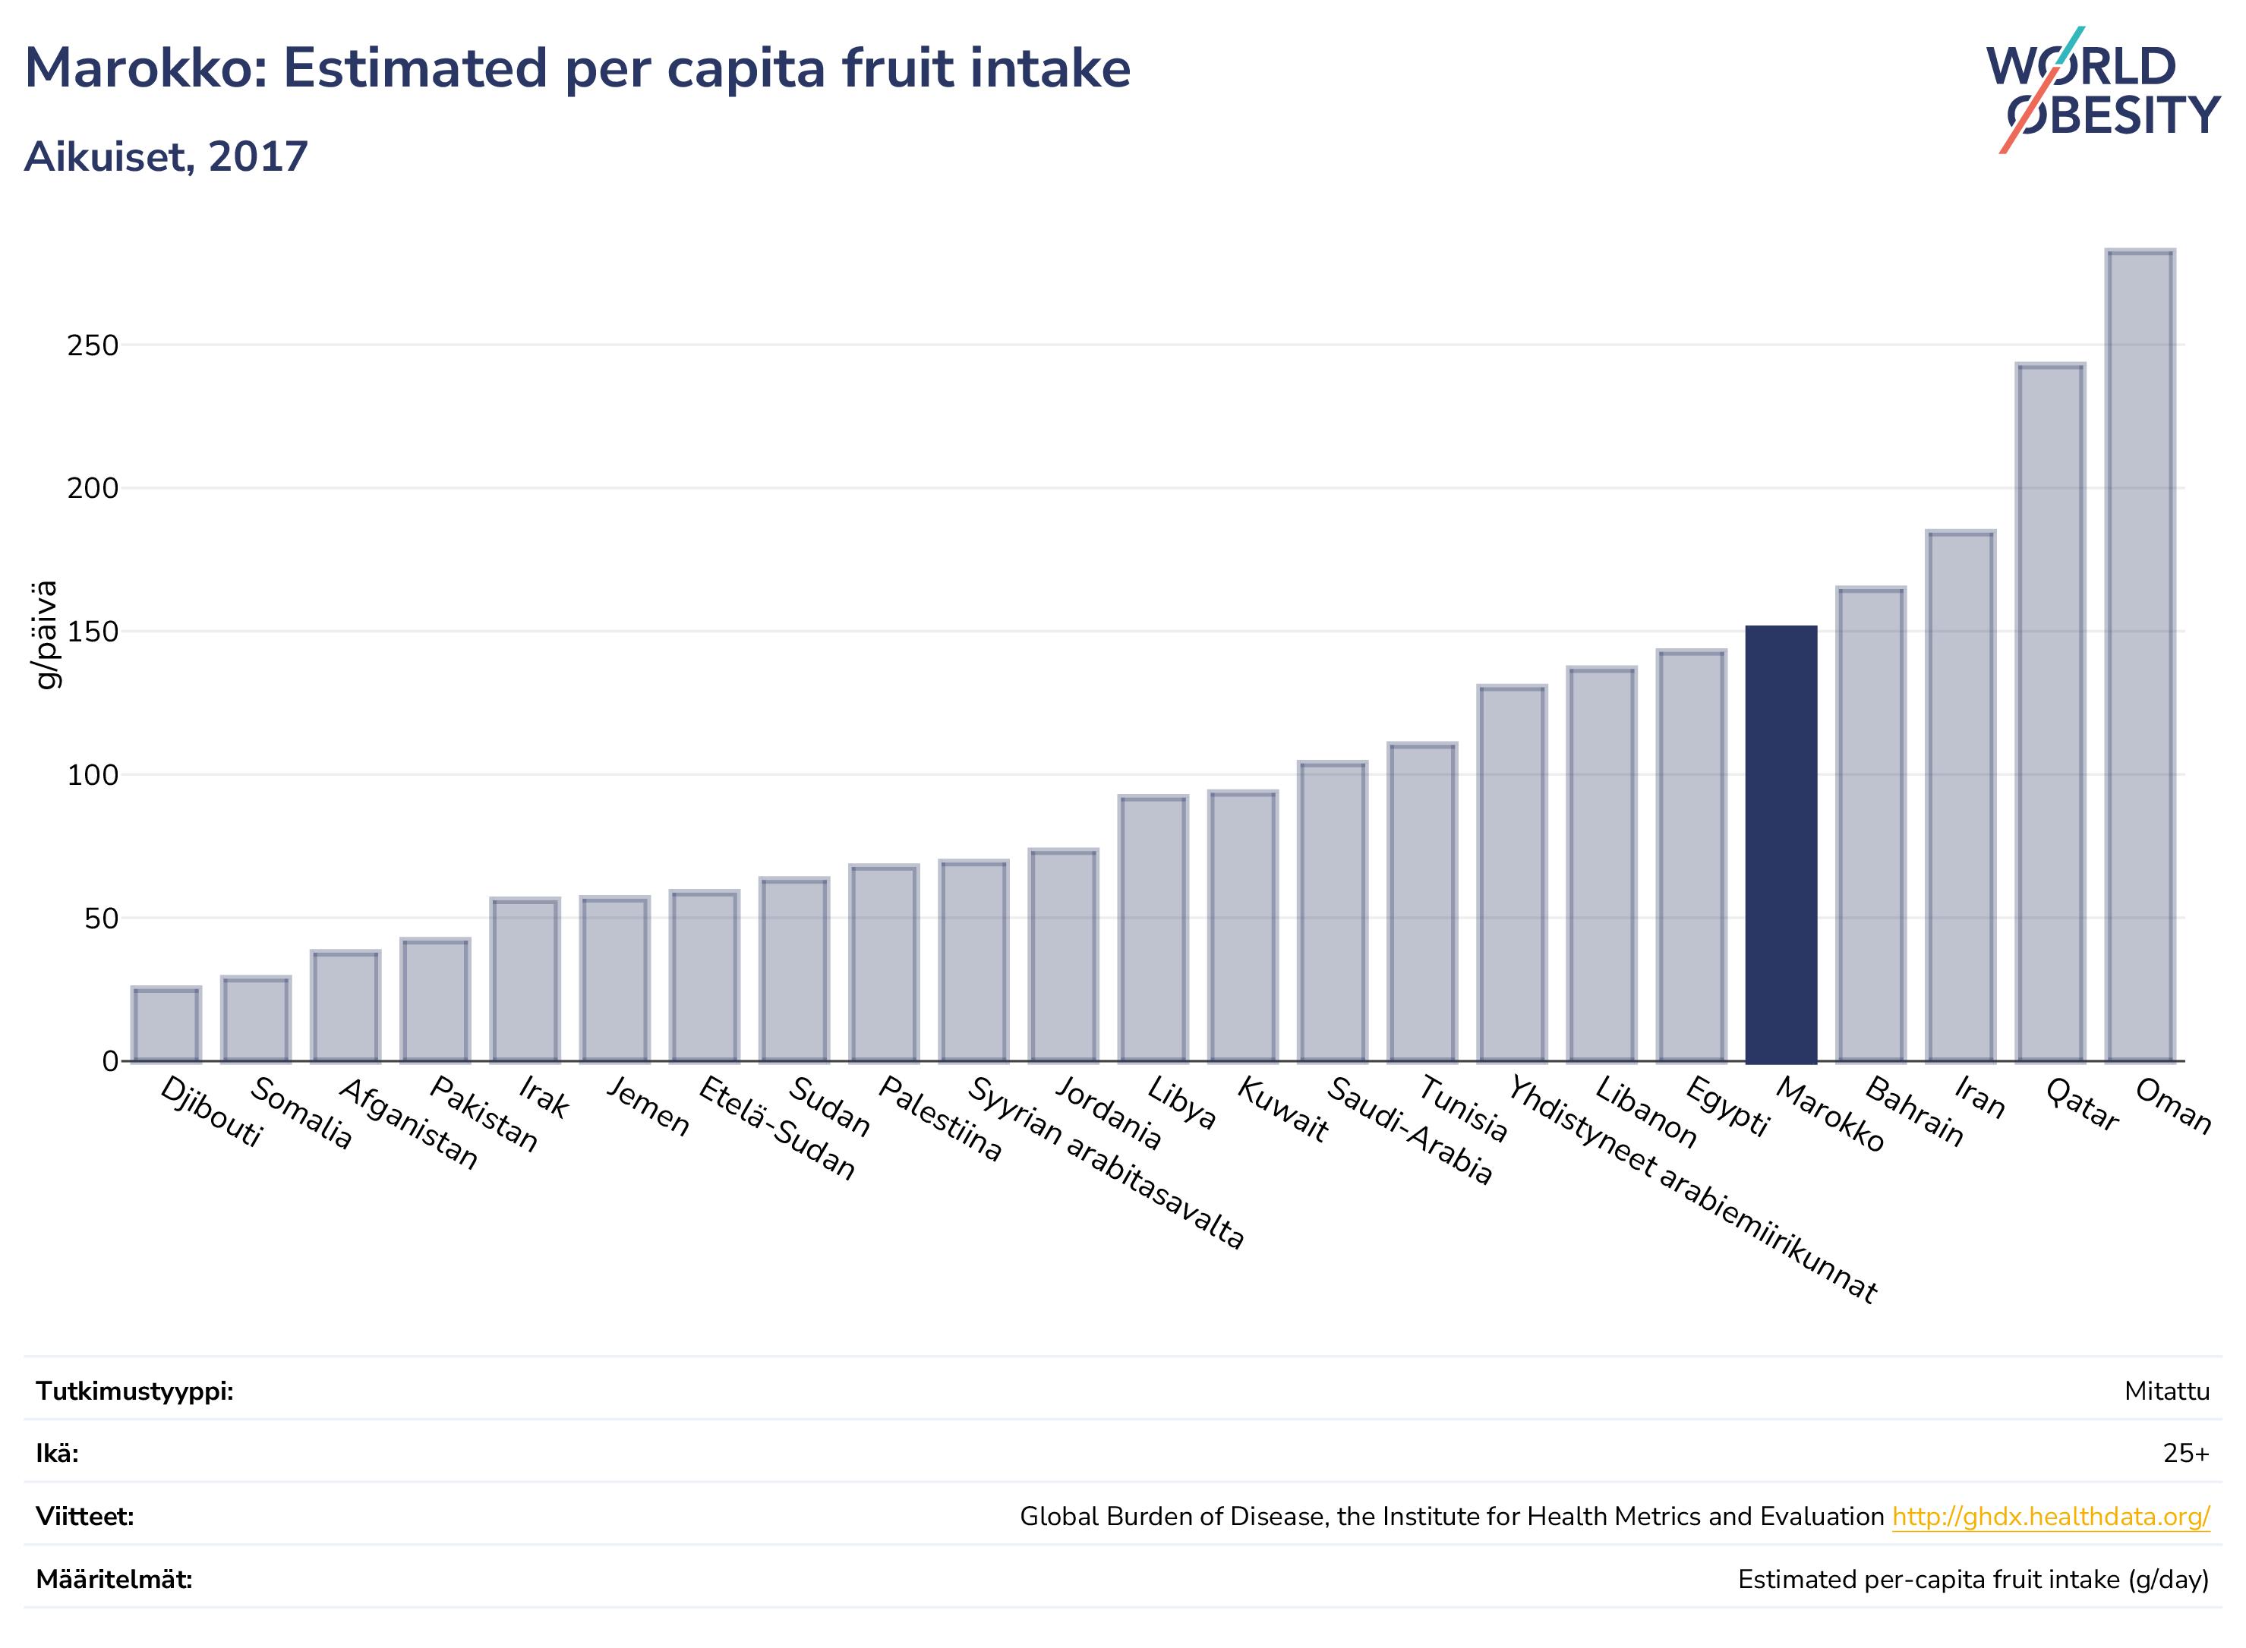
Task: Click the Tutkimustyyppi row label
Action: [x=134, y=1391]
